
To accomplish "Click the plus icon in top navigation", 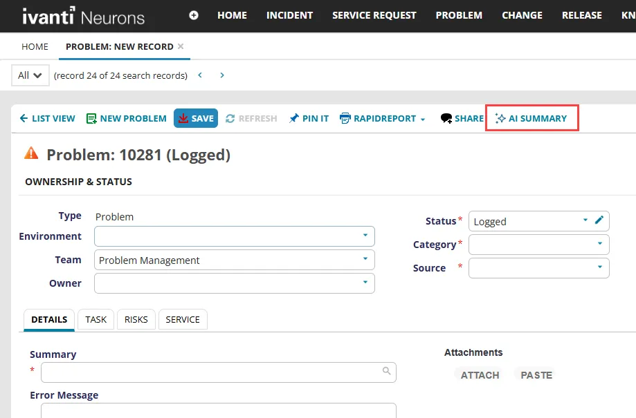I will 194,15.
